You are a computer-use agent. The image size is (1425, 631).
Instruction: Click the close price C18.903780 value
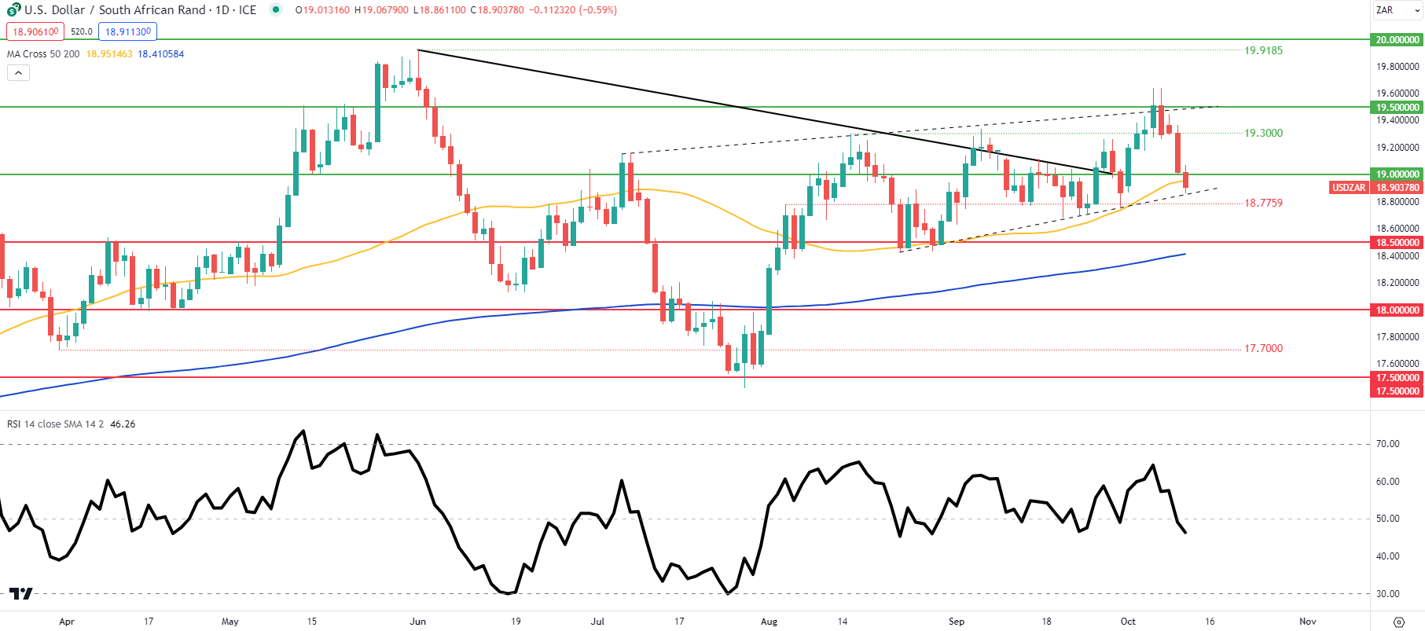pyautogui.click(x=497, y=10)
